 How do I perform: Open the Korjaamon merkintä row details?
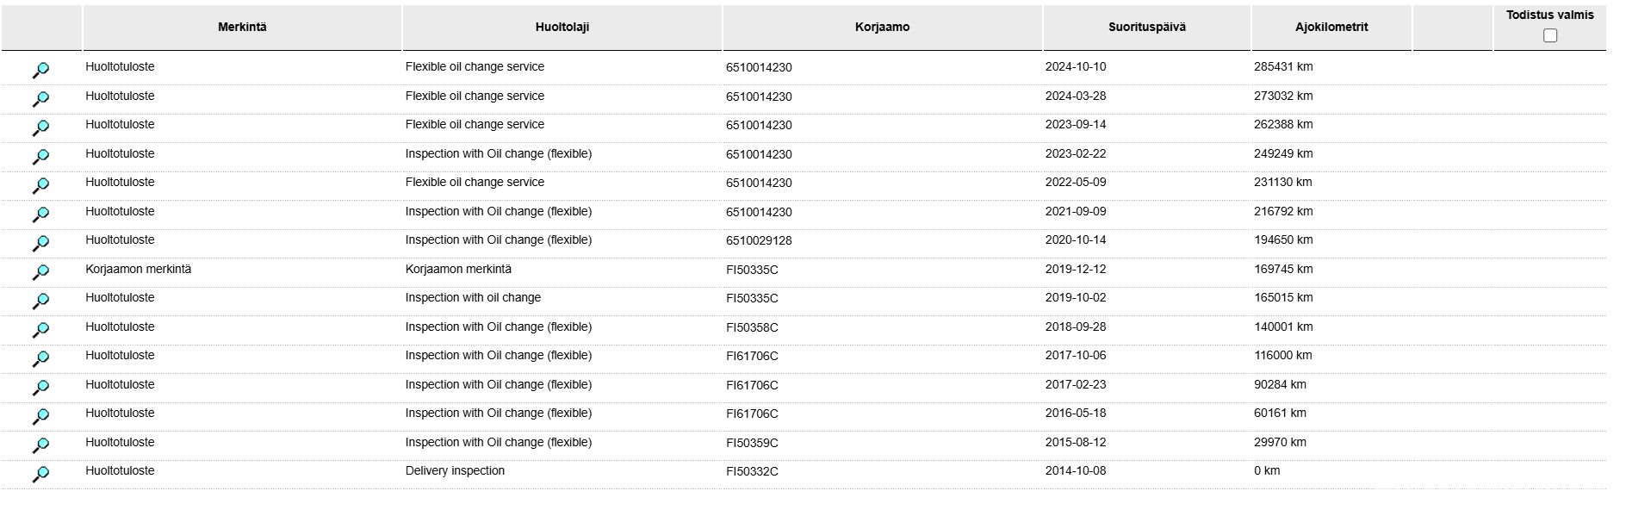(x=40, y=272)
